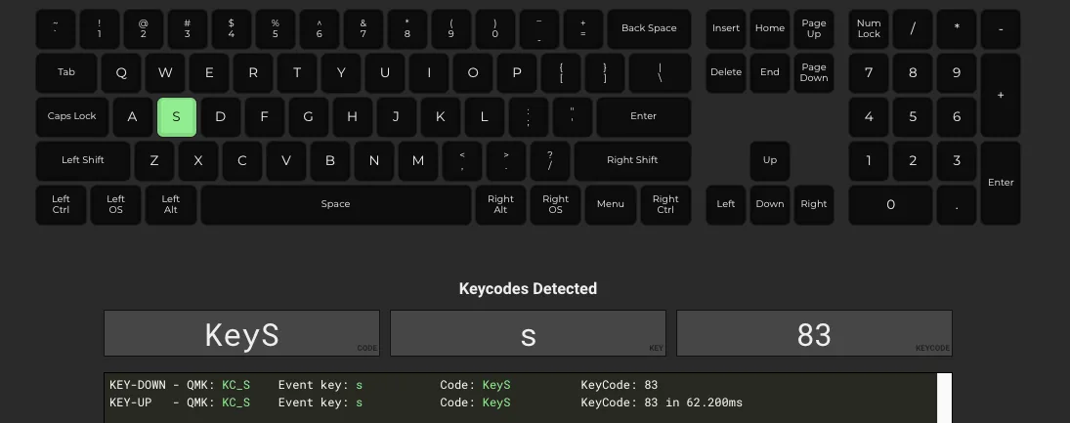Image resolution: width=1070 pixels, height=423 pixels.
Task: Click the Page Down key
Action: coord(814,72)
